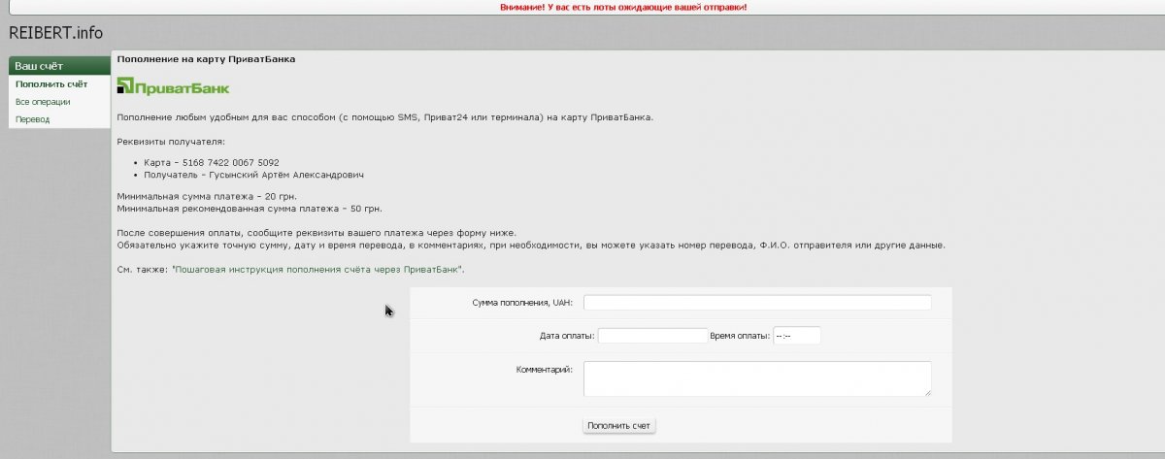The width and height of the screenshot is (1165, 459).
Task: Click the 'Пополнить счет' submit button
Action: (x=619, y=426)
